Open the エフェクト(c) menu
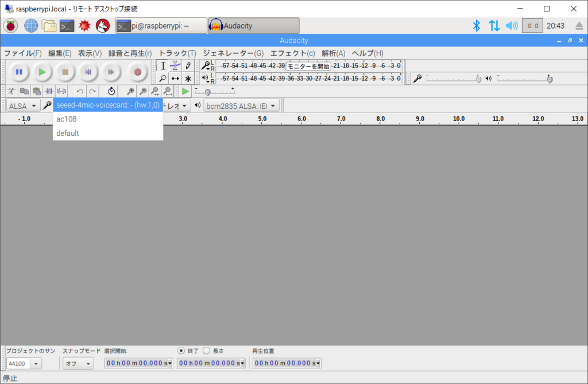 coord(292,53)
